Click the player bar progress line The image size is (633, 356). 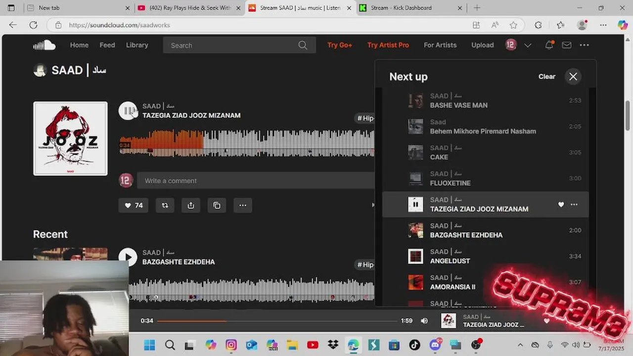[x=277, y=321]
